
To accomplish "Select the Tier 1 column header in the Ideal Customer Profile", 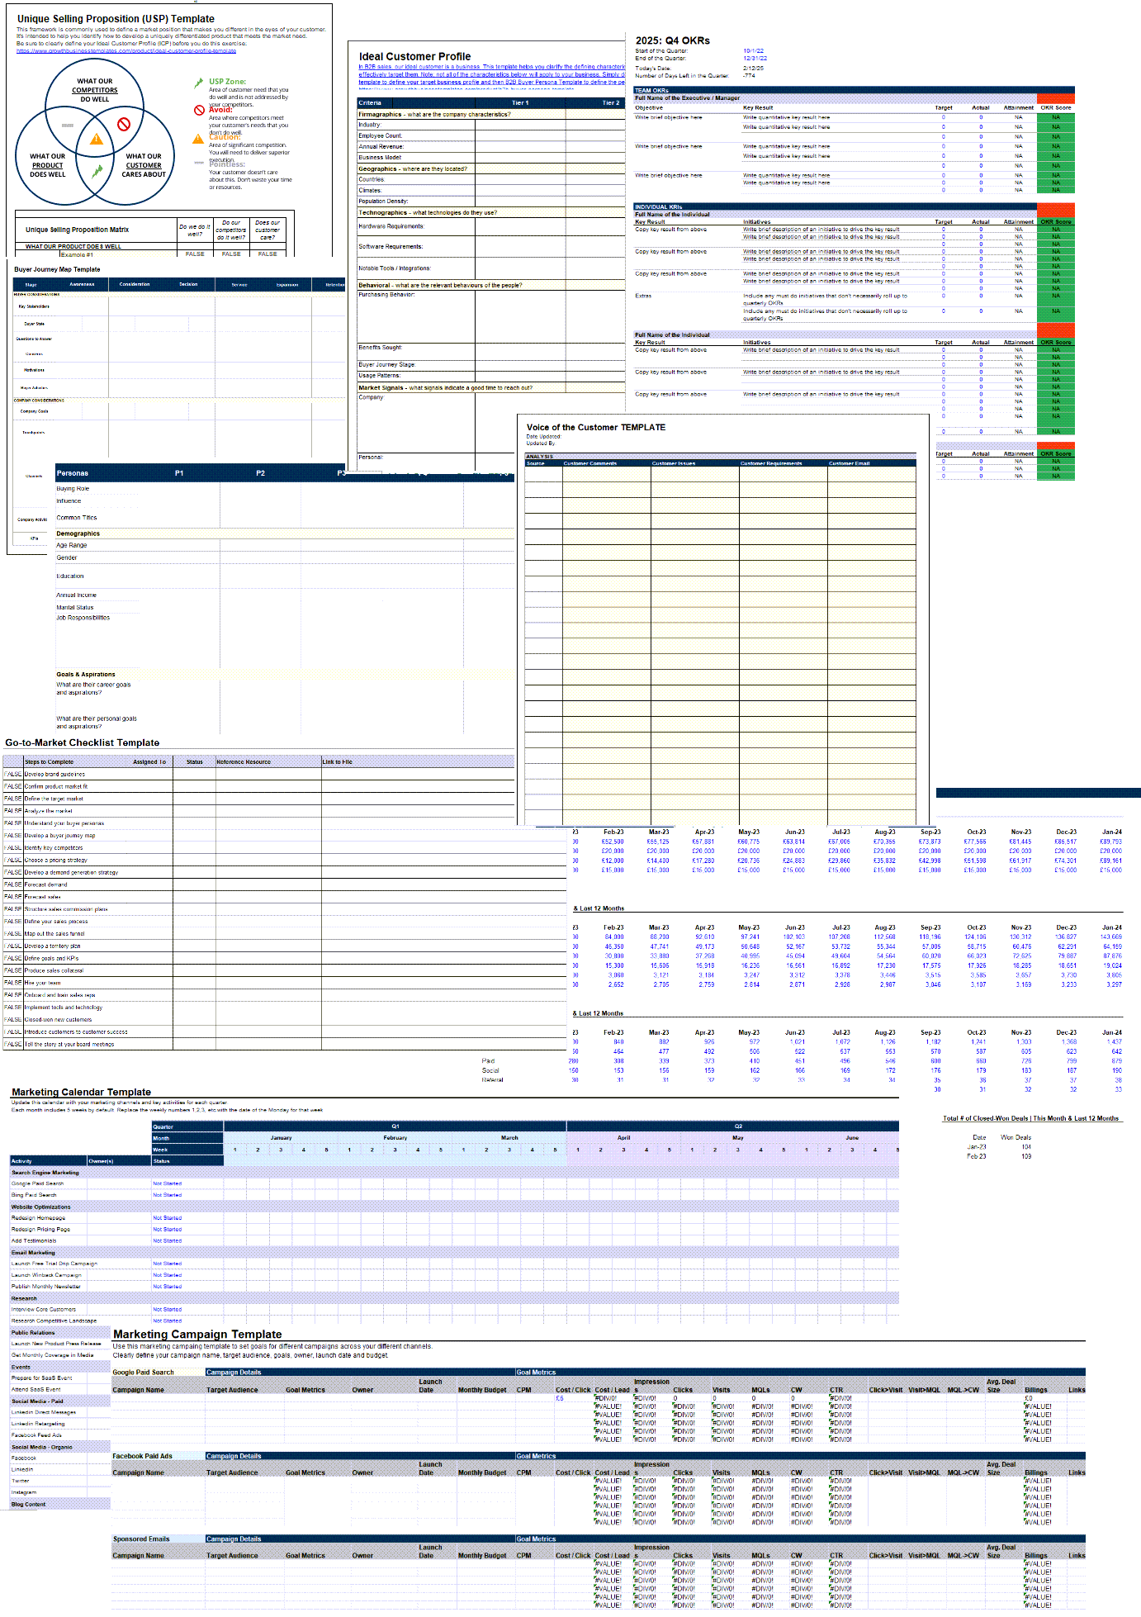I will pyautogui.click(x=520, y=103).
